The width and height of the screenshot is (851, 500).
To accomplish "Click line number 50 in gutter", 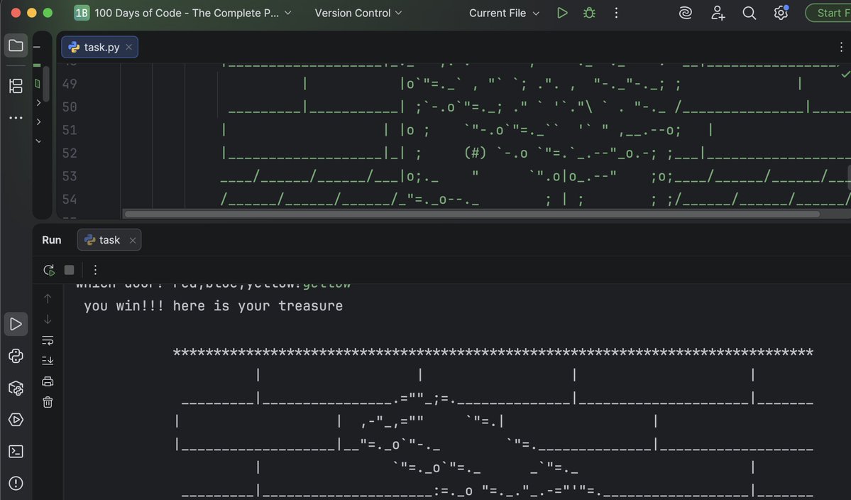I will pos(70,107).
